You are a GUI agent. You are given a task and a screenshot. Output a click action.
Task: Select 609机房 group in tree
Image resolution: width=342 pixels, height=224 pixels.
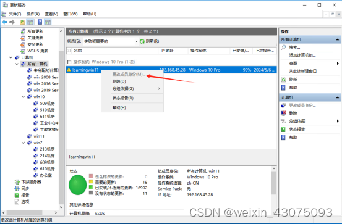47,162
